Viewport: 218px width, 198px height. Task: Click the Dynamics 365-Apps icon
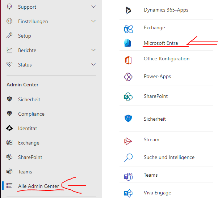tap(128, 10)
